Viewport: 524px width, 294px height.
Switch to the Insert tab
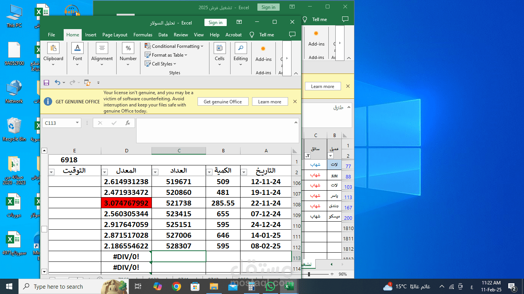[x=91, y=35]
